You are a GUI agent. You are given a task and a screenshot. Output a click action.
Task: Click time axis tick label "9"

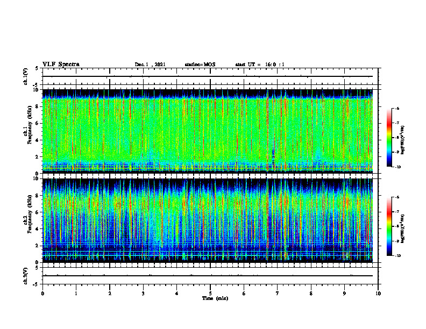344,294
